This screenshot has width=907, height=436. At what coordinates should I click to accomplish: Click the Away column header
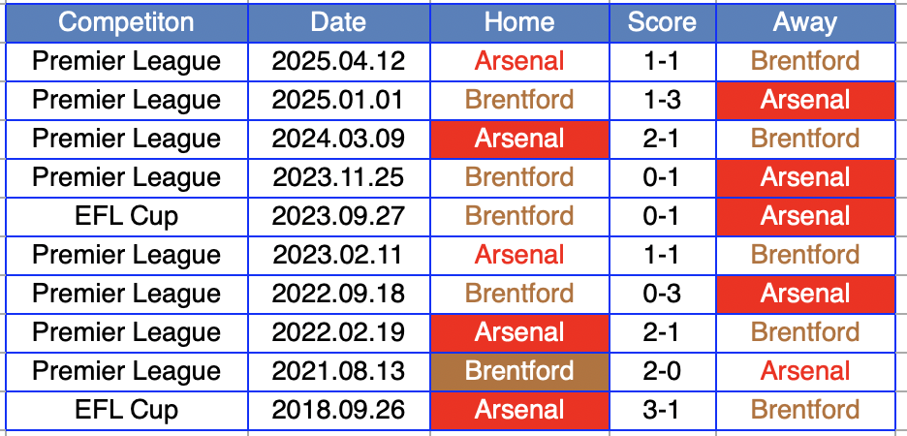(x=805, y=22)
